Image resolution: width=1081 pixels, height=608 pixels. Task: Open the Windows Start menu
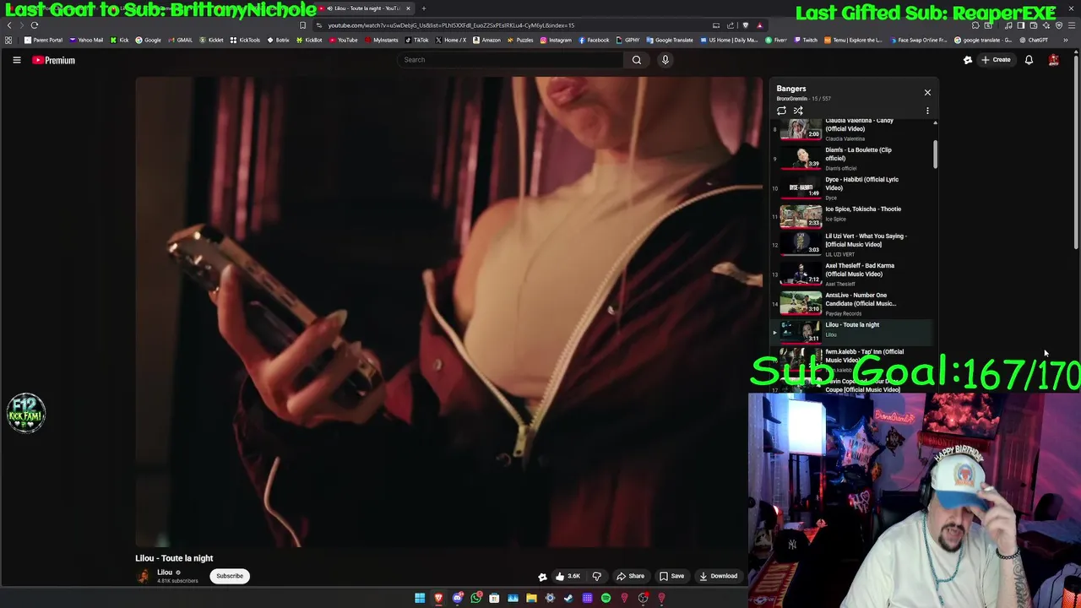click(x=420, y=599)
